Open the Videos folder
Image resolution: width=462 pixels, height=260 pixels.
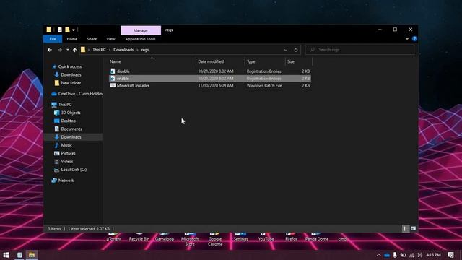tap(66, 162)
